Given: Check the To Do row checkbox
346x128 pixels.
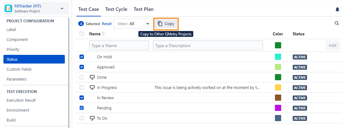Looking at the screenshot, I should tap(82, 118).
